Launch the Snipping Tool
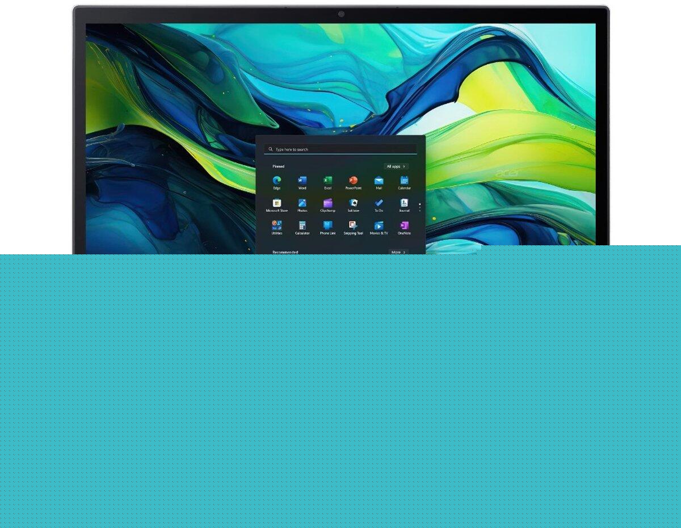Image resolution: width=681 pixels, height=528 pixels. tap(353, 226)
